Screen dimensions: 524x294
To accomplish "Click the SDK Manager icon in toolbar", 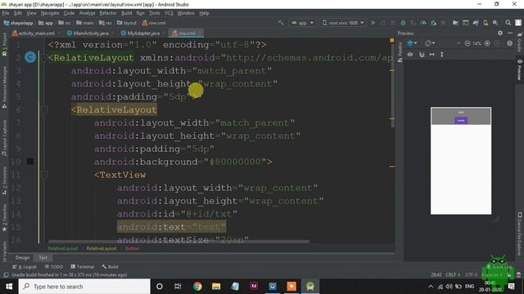I will pos(495,23).
